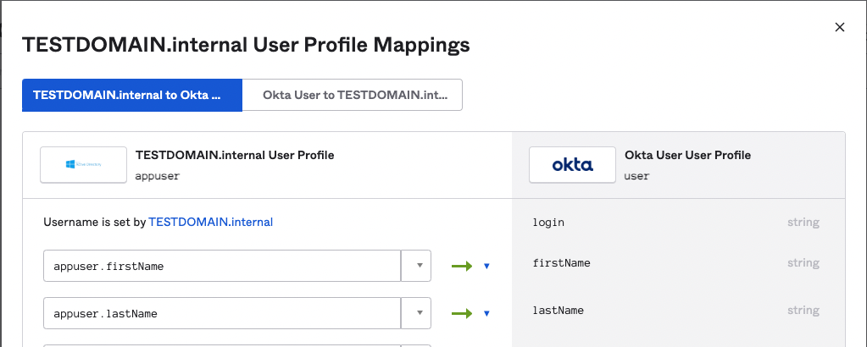This screenshot has height=347, width=867.
Task: Select the firstName Okta attribute label
Action: 561,263
